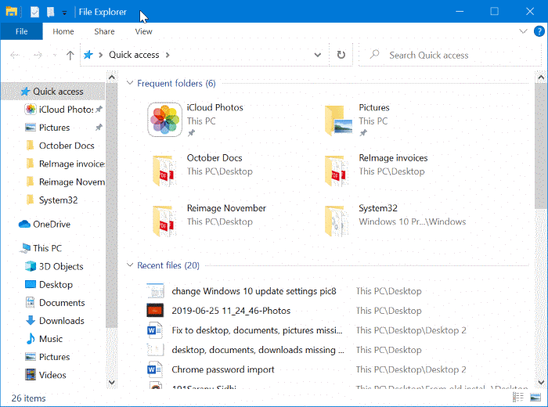Switch to Details view in status bar
The height and width of the screenshot is (407, 548).
(x=518, y=398)
